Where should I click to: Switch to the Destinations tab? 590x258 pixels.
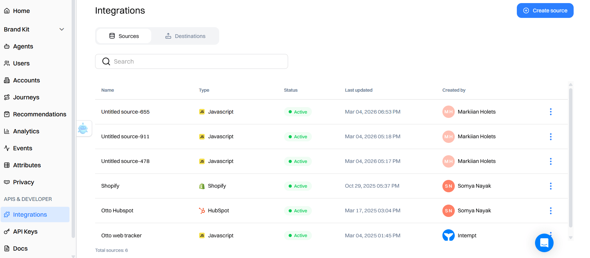185,36
